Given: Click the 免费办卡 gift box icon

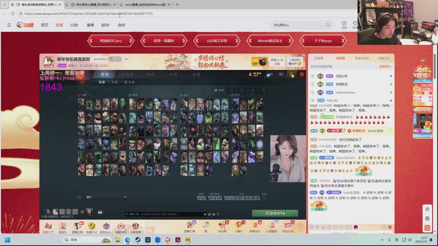Looking at the screenshot, I should (x=91, y=227).
